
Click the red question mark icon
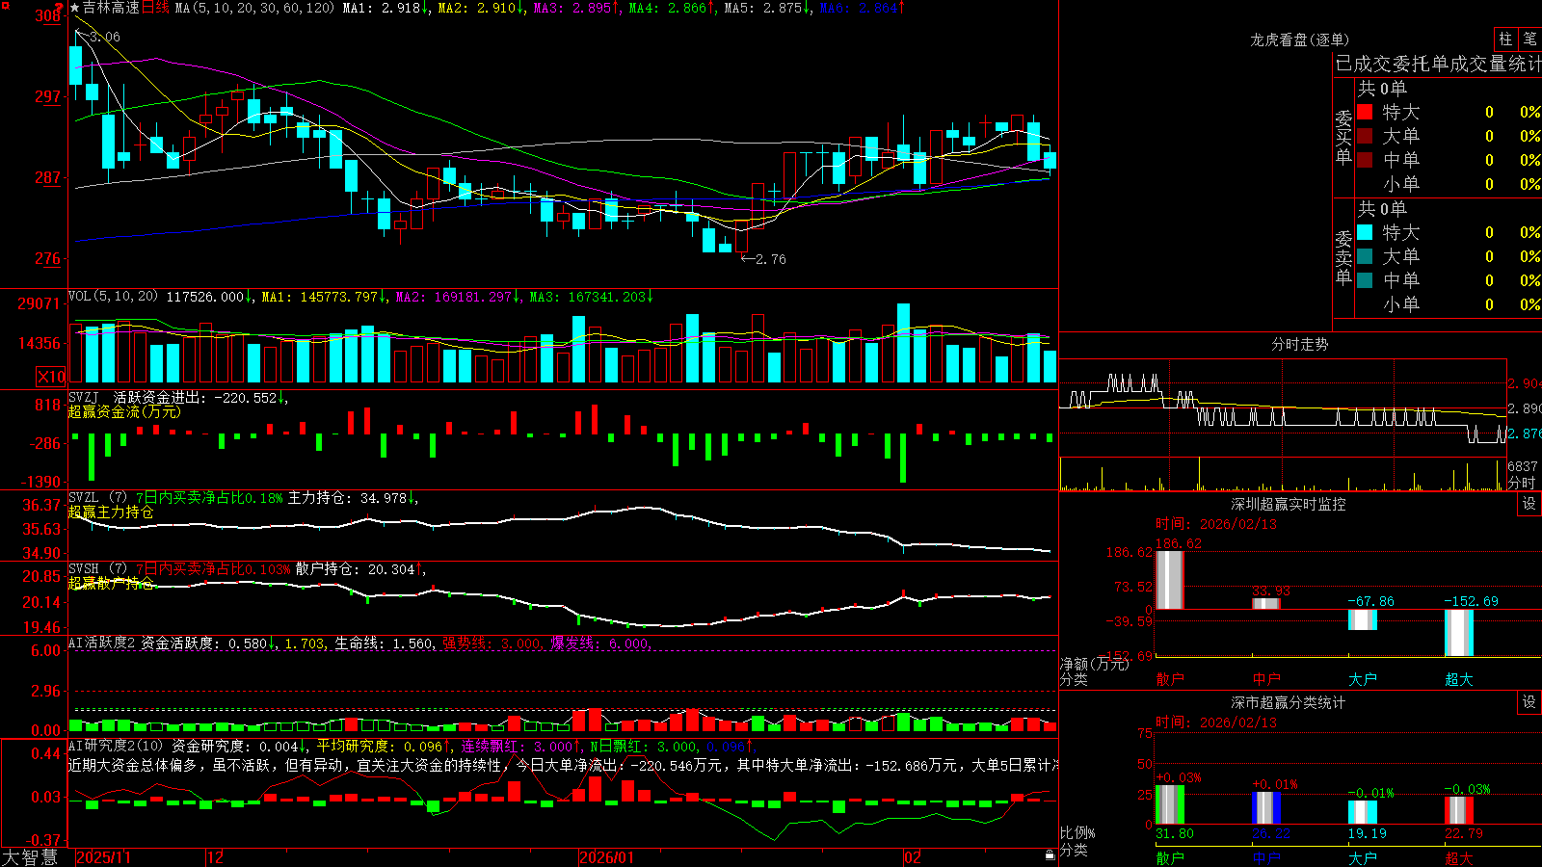[x=60, y=10]
